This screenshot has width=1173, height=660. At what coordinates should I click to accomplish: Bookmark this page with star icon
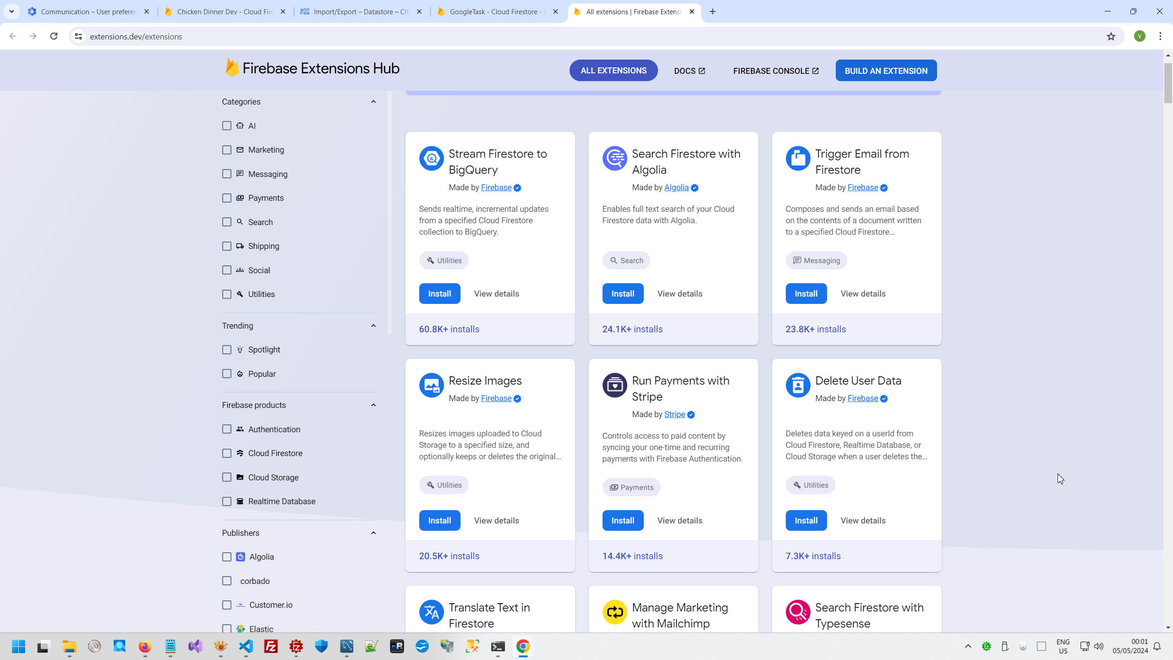1111,36
